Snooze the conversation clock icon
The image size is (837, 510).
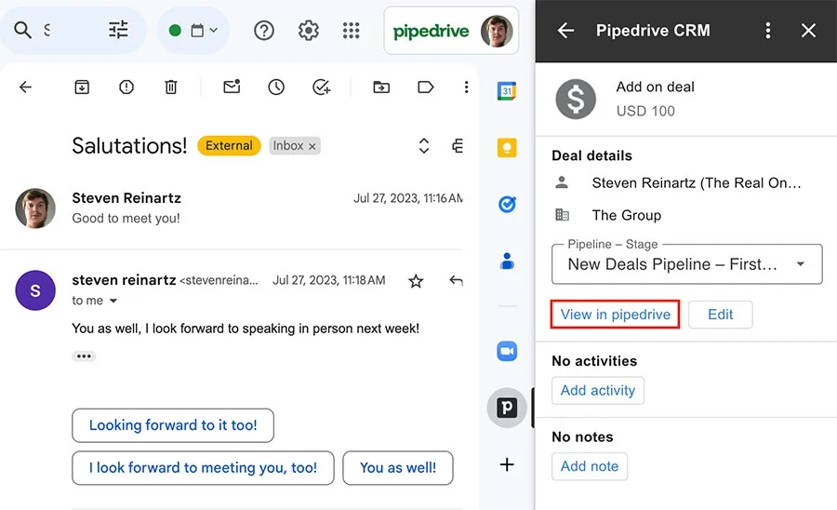click(276, 87)
